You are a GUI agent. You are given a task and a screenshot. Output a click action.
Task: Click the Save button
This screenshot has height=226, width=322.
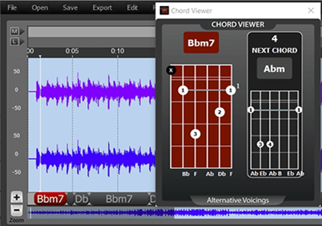pos(70,8)
